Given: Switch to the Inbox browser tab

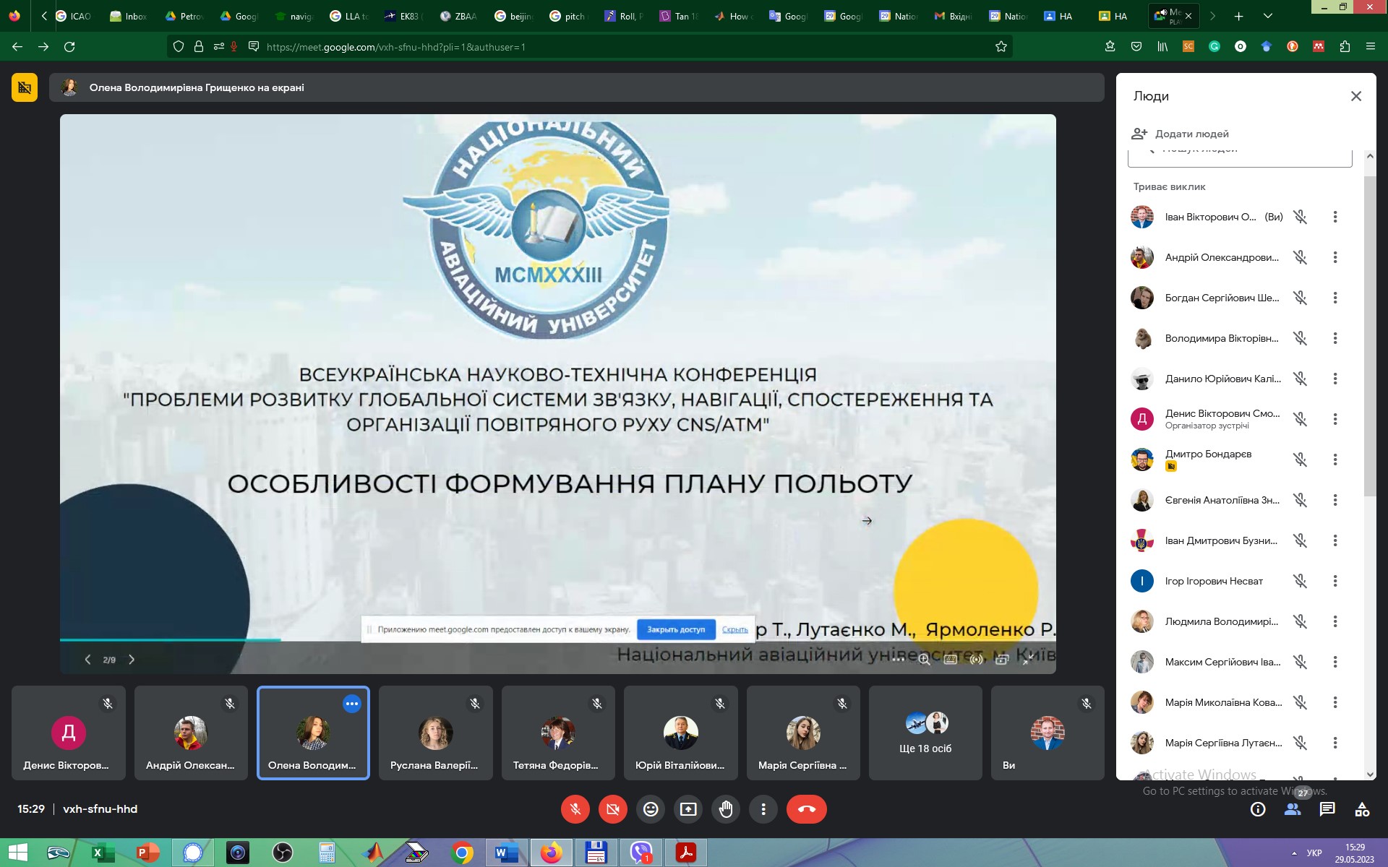Looking at the screenshot, I should tap(129, 16).
